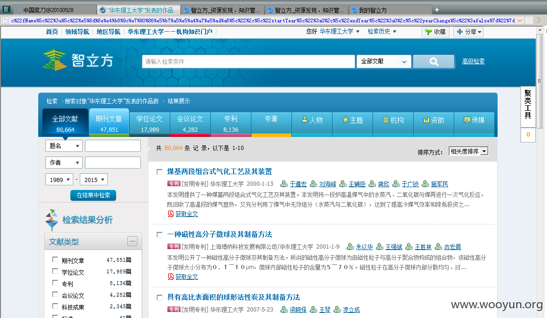Collapse the 文献类型 panel
This screenshot has width=547, height=318.
tap(132, 241)
